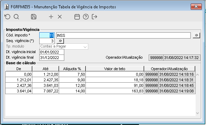
Task: Click the Seq. vigência field with 3
Action: coord(47,41)
